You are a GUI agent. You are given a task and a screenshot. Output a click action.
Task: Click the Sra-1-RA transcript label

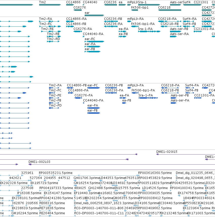pos(145,29)
